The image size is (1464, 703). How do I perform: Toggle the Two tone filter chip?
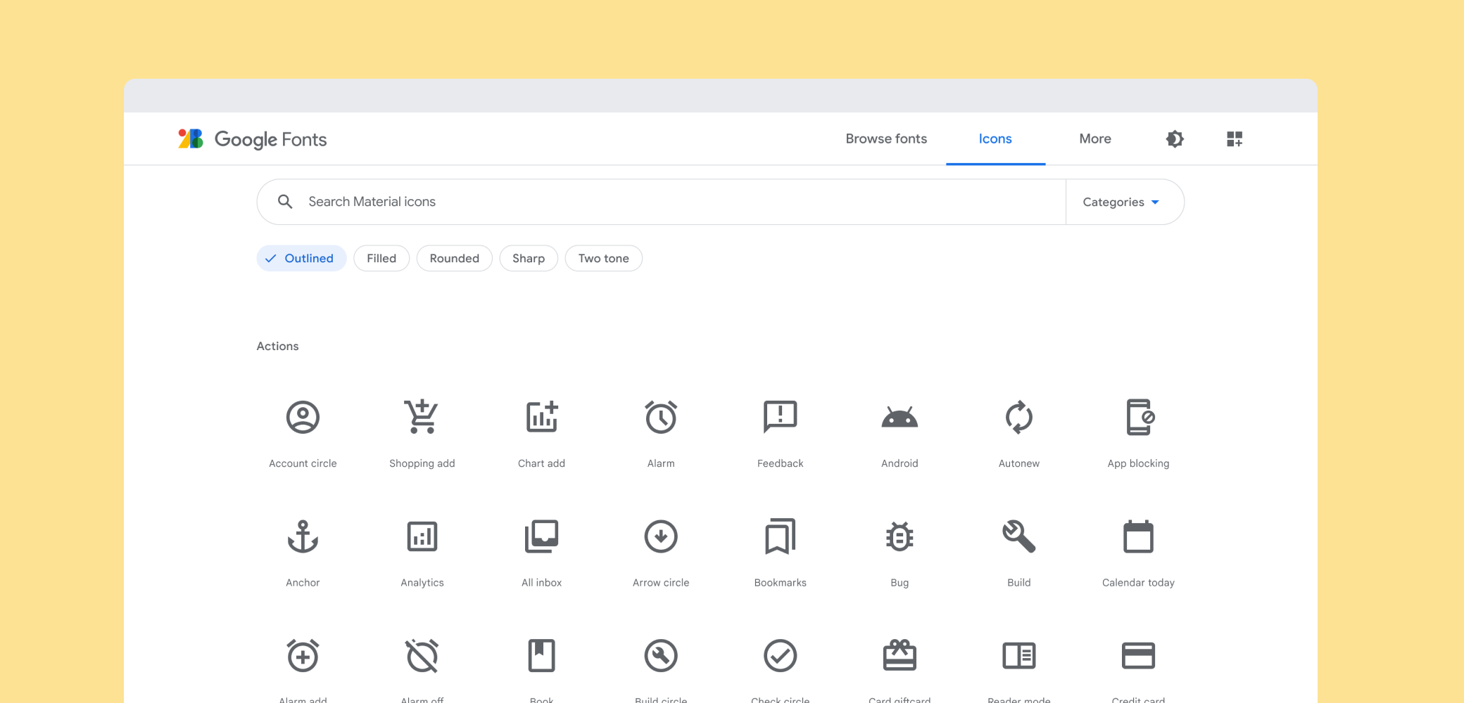pos(603,258)
